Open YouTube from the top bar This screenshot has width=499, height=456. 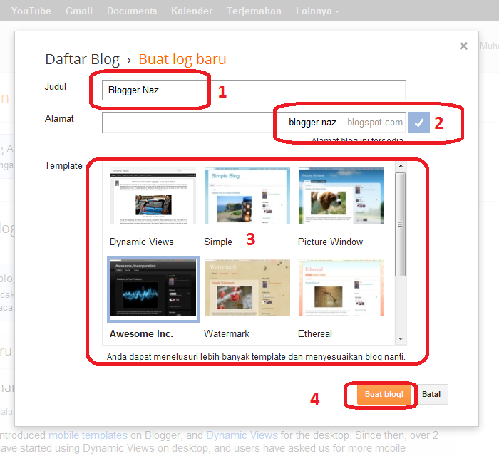[x=31, y=11]
